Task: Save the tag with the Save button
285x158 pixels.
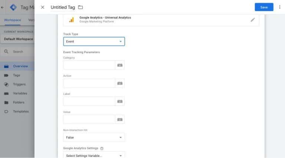Action: 264,7
